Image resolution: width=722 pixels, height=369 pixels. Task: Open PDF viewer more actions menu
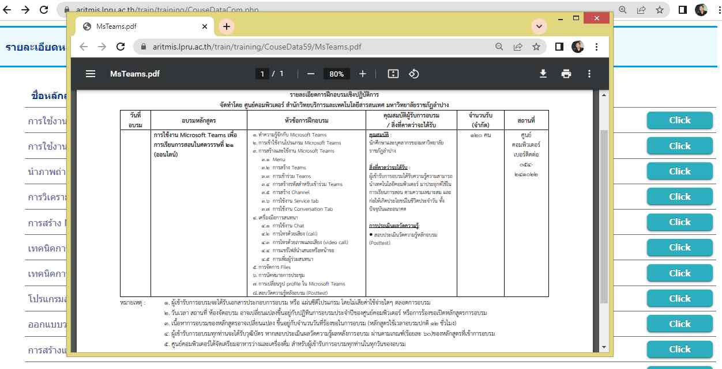(589, 74)
